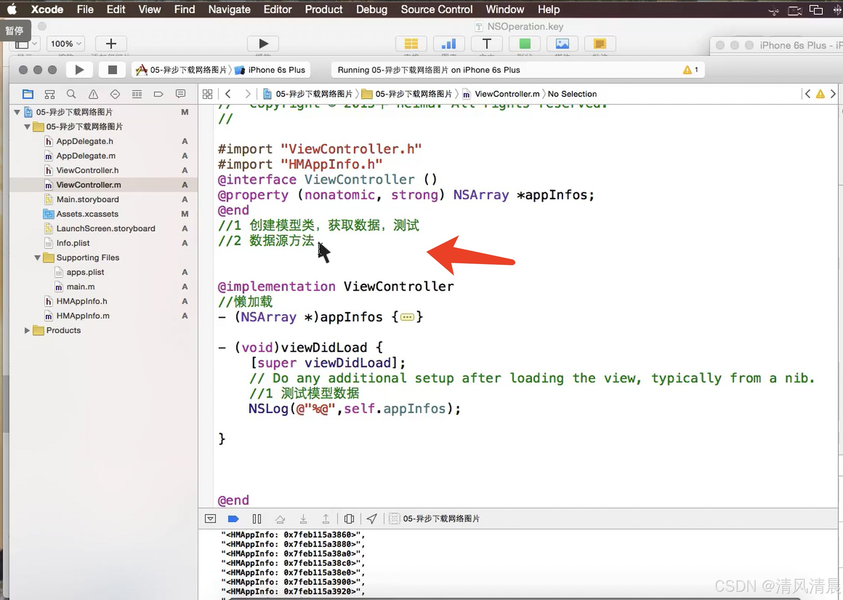Viewport: 843px width, 600px height.
Task: Show the Symbol navigator hierarchy icon
Action: [49, 94]
